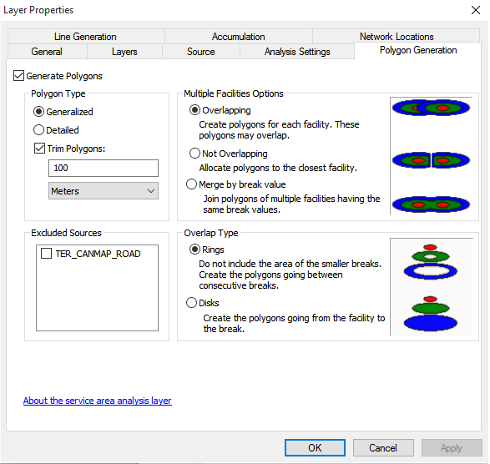Click the trim distance field showing 100

104,168
